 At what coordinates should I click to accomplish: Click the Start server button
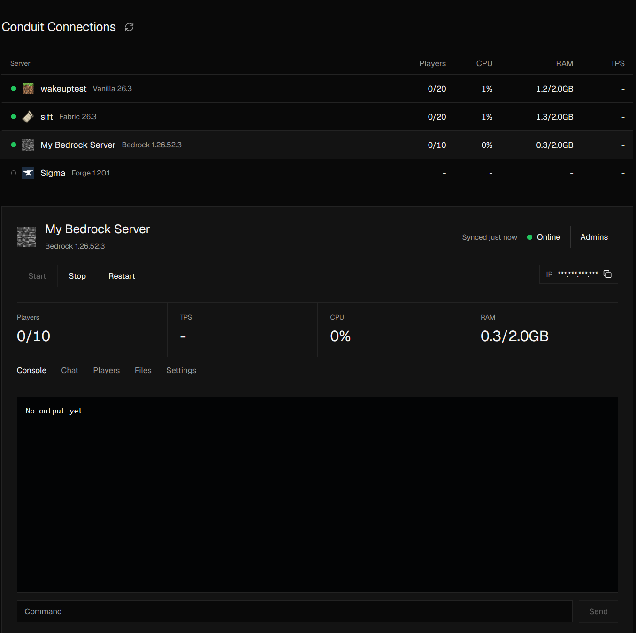click(x=37, y=276)
